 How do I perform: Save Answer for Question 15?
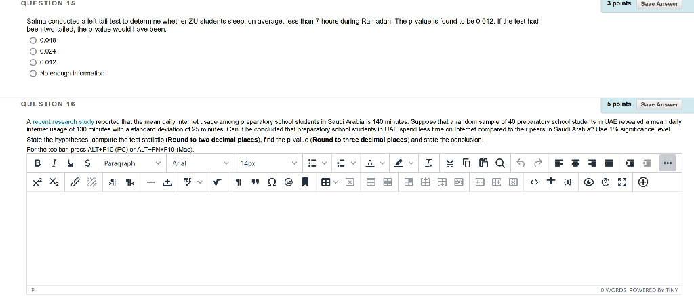pyautogui.click(x=659, y=4)
